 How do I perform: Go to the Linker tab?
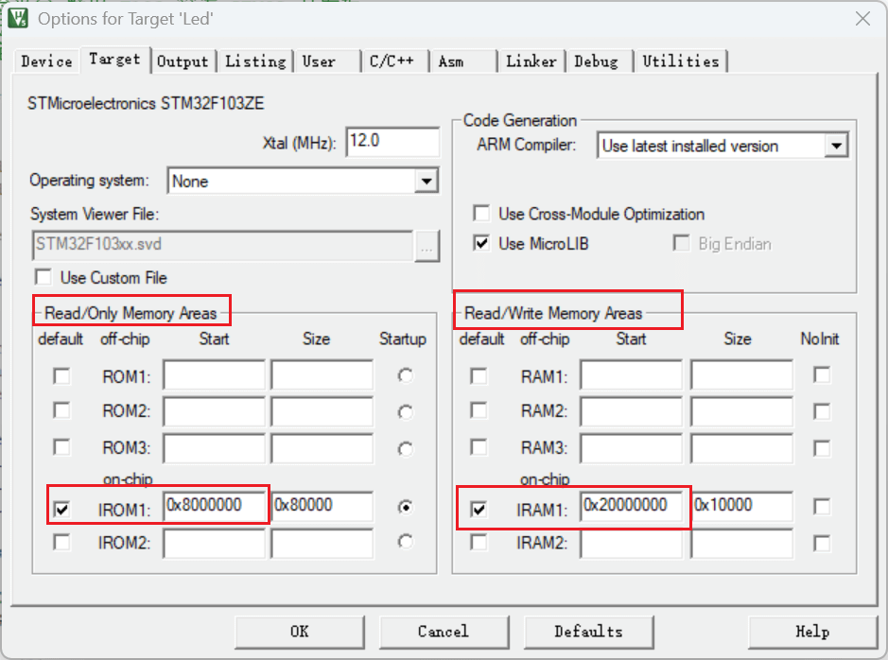pos(531,61)
